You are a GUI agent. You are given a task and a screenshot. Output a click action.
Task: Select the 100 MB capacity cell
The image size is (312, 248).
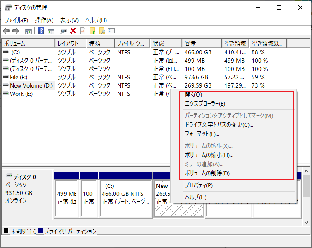coord(194,69)
